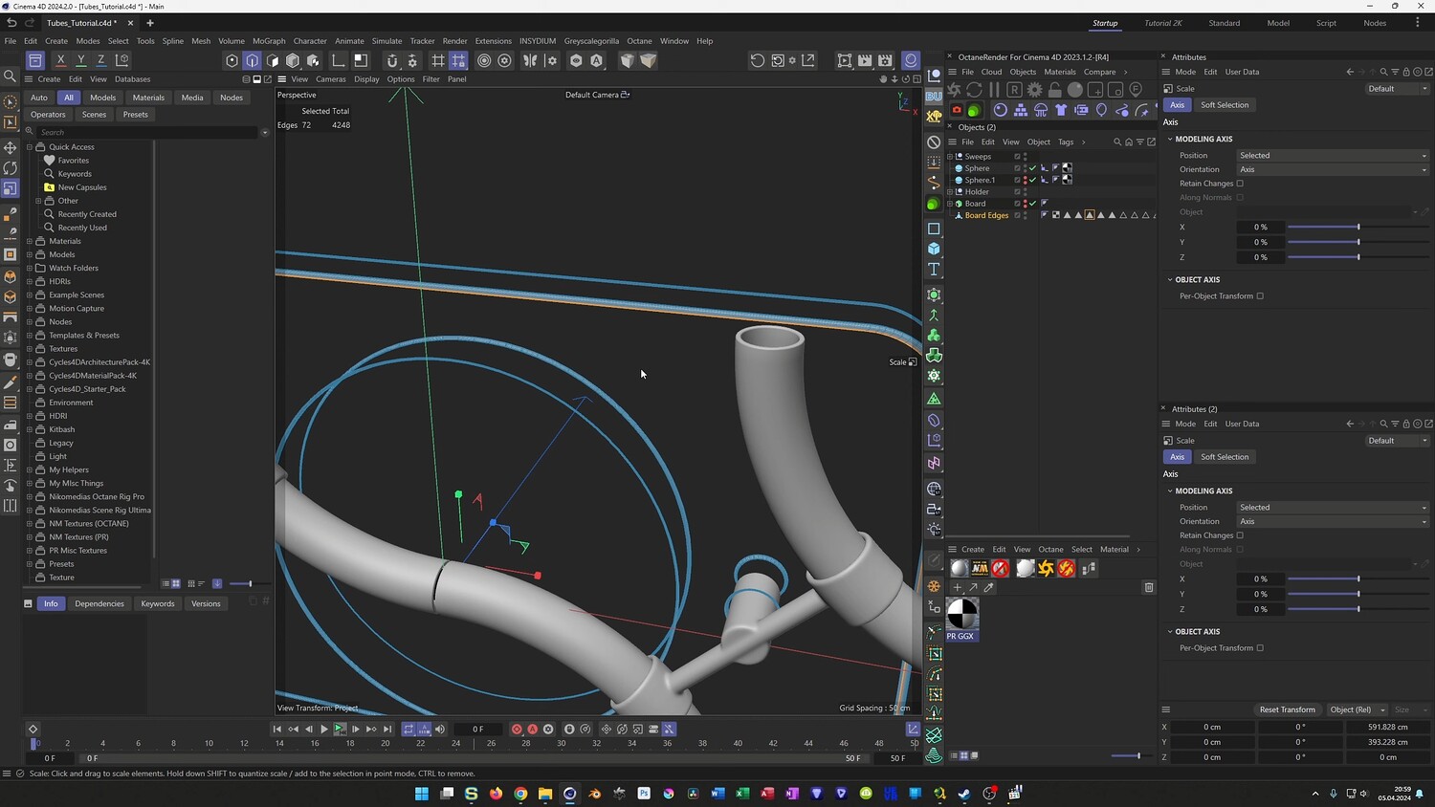Switch to the Soft Selection tab
The height and width of the screenshot is (807, 1435).
pos(1224,105)
